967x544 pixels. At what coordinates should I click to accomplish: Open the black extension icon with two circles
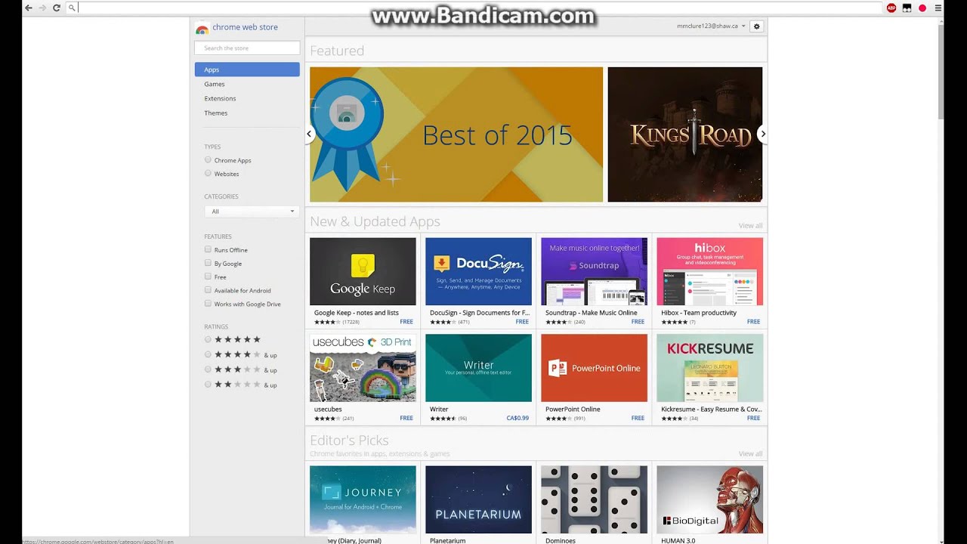point(907,8)
